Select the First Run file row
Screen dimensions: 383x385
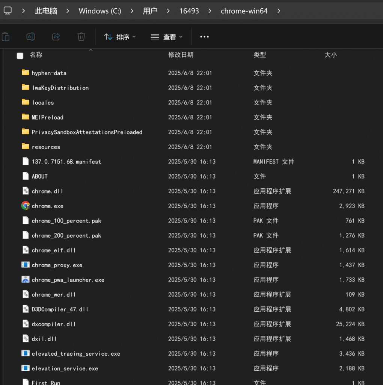(x=193, y=382)
